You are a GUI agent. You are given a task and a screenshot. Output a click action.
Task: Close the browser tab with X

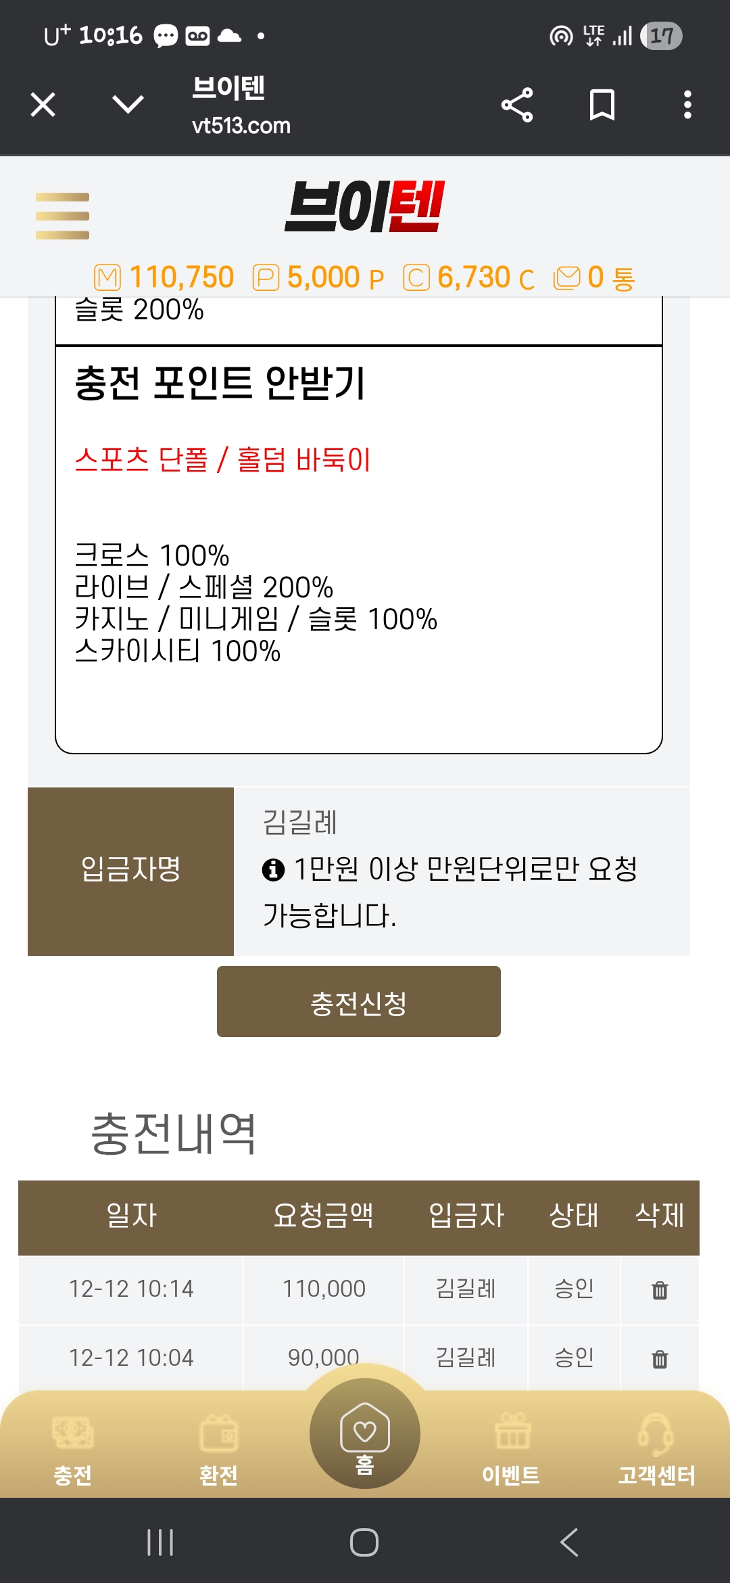tap(43, 105)
